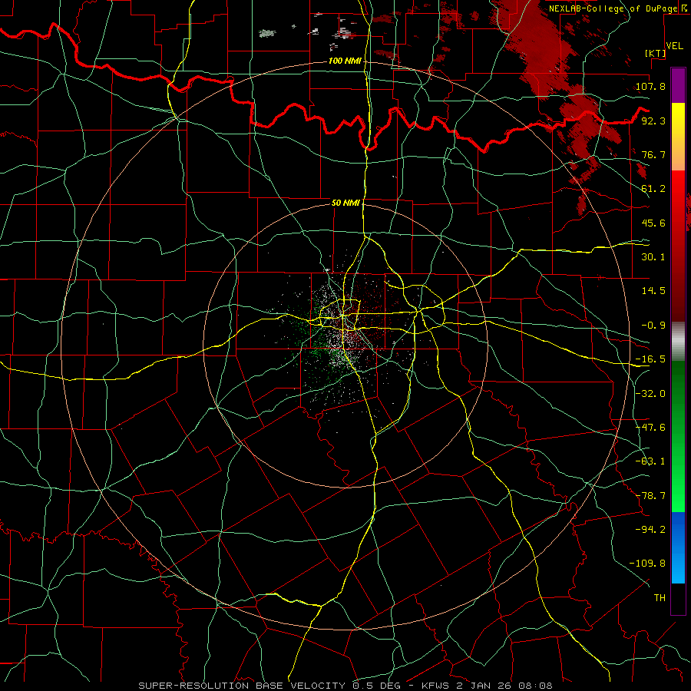691x691 pixels.
Task: Click the -32.0 velocity scale value
Action: [x=650, y=394]
